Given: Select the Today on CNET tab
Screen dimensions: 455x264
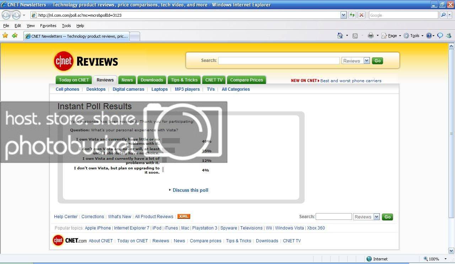Looking at the screenshot, I should (74, 80).
